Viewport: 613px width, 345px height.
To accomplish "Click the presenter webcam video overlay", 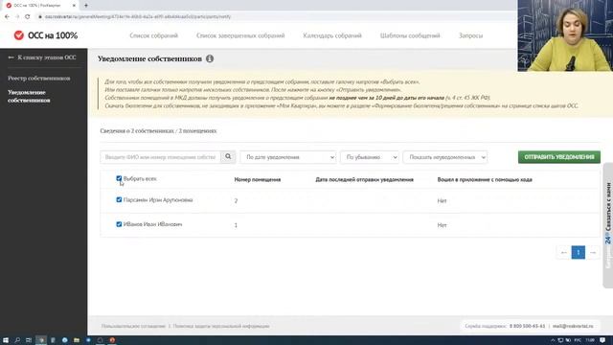I will pyautogui.click(x=565, y=35).
